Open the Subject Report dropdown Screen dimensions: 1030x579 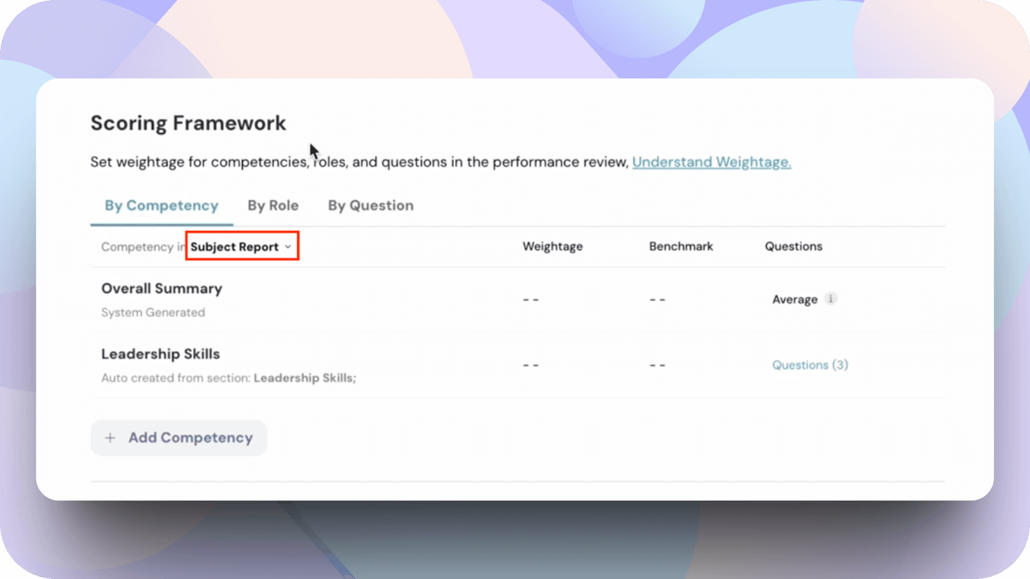241,246
